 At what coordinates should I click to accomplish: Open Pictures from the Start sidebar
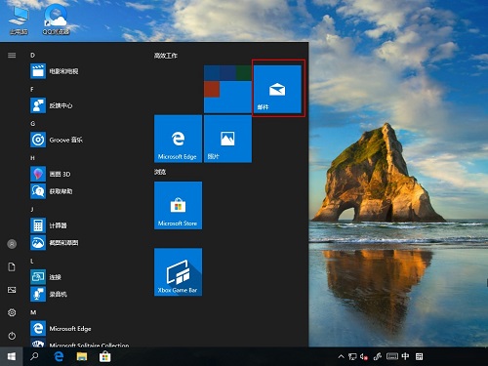click(12, 290)
